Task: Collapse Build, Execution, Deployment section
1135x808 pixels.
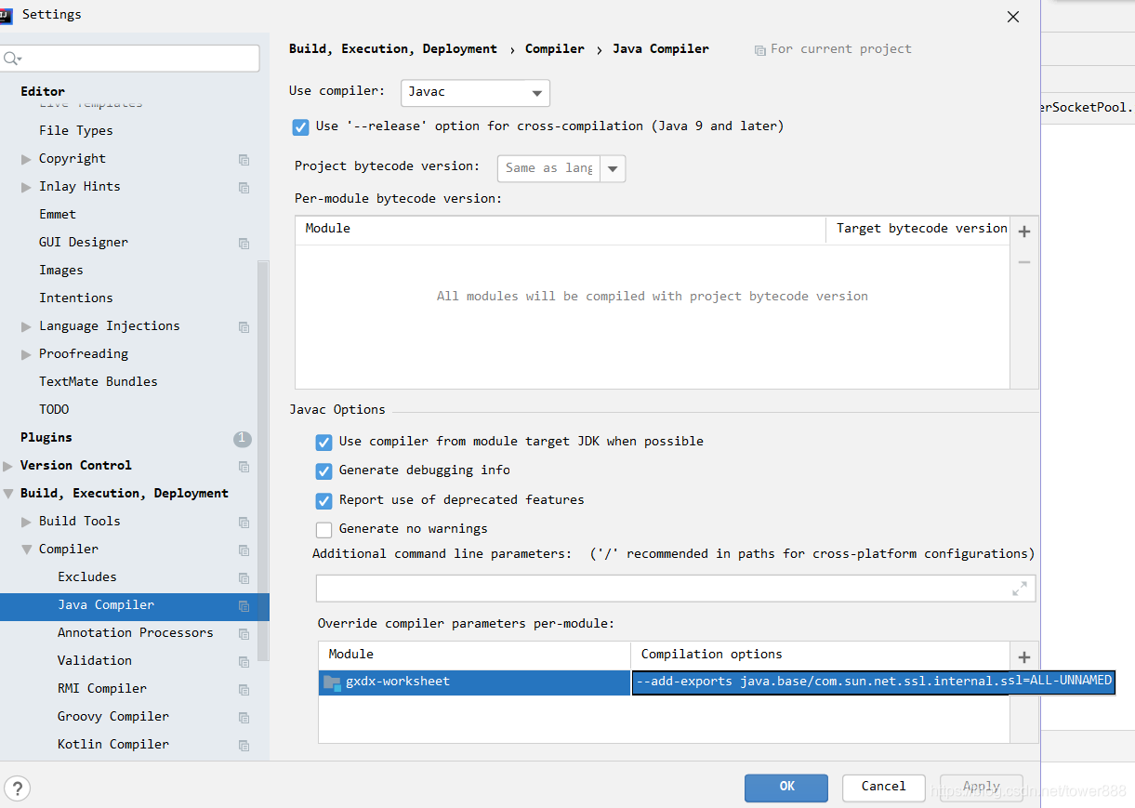Action: pyautogui.click(x=7, y=494)
